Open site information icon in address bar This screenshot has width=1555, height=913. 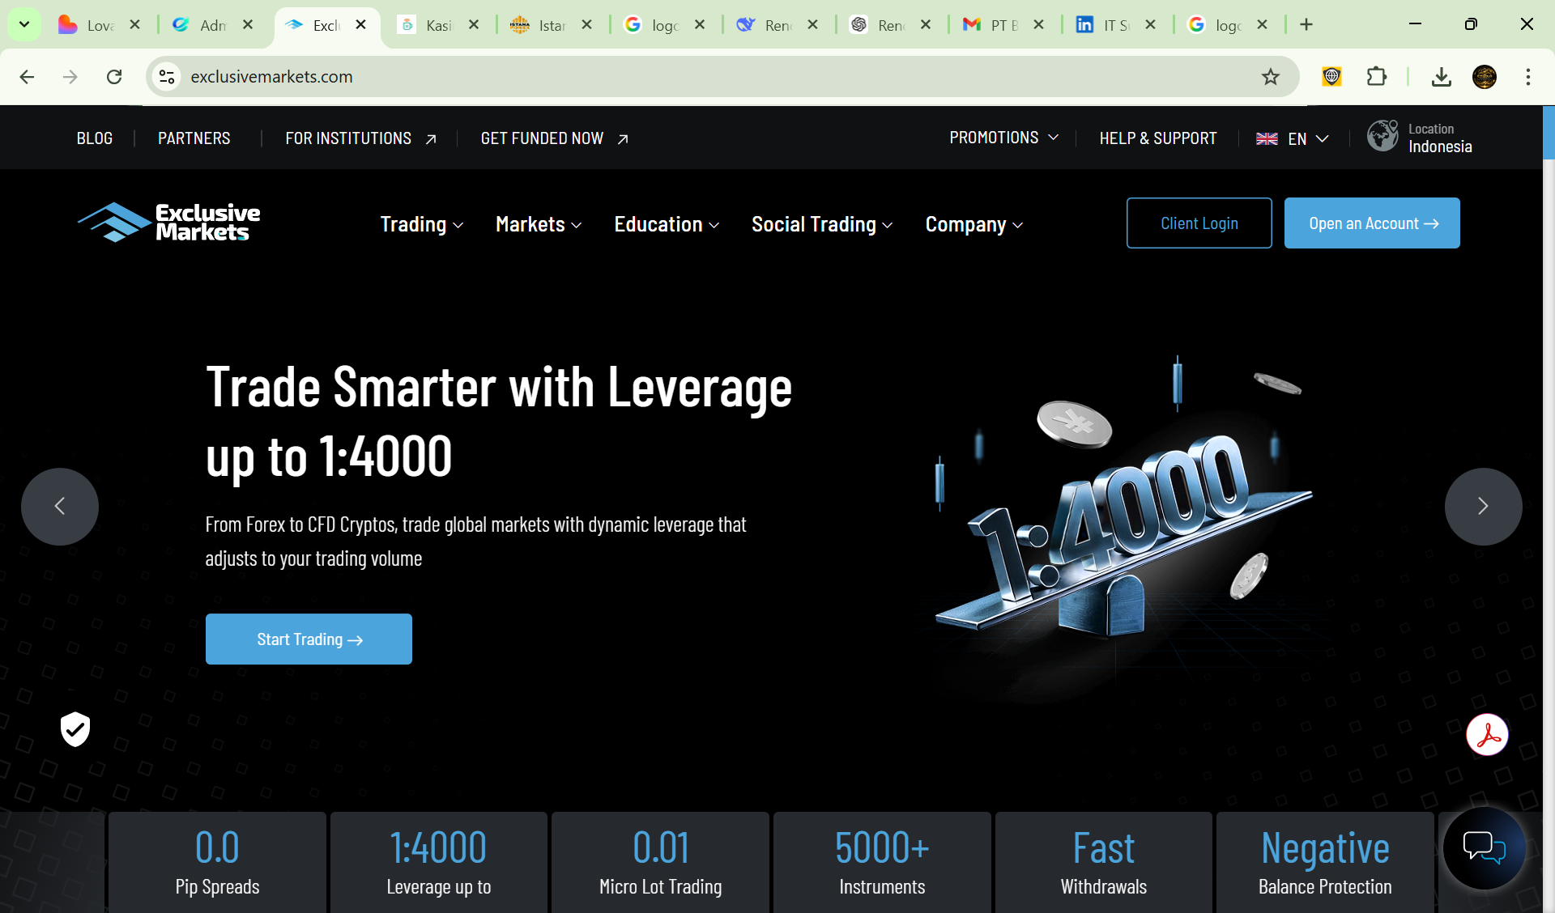[x=167, y=77]
